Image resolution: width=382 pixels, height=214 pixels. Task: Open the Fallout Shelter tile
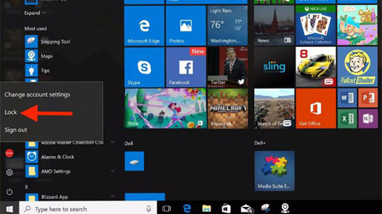tap(357, 67)
